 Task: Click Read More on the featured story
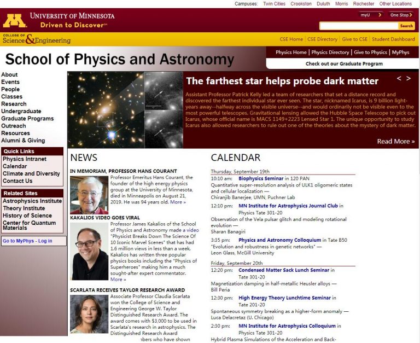click(x=396, y=142)
